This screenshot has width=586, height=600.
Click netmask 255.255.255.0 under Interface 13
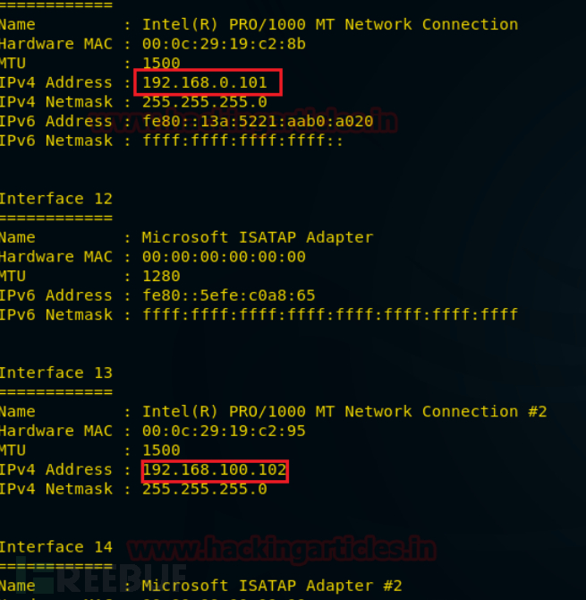(x=205, y=489)
